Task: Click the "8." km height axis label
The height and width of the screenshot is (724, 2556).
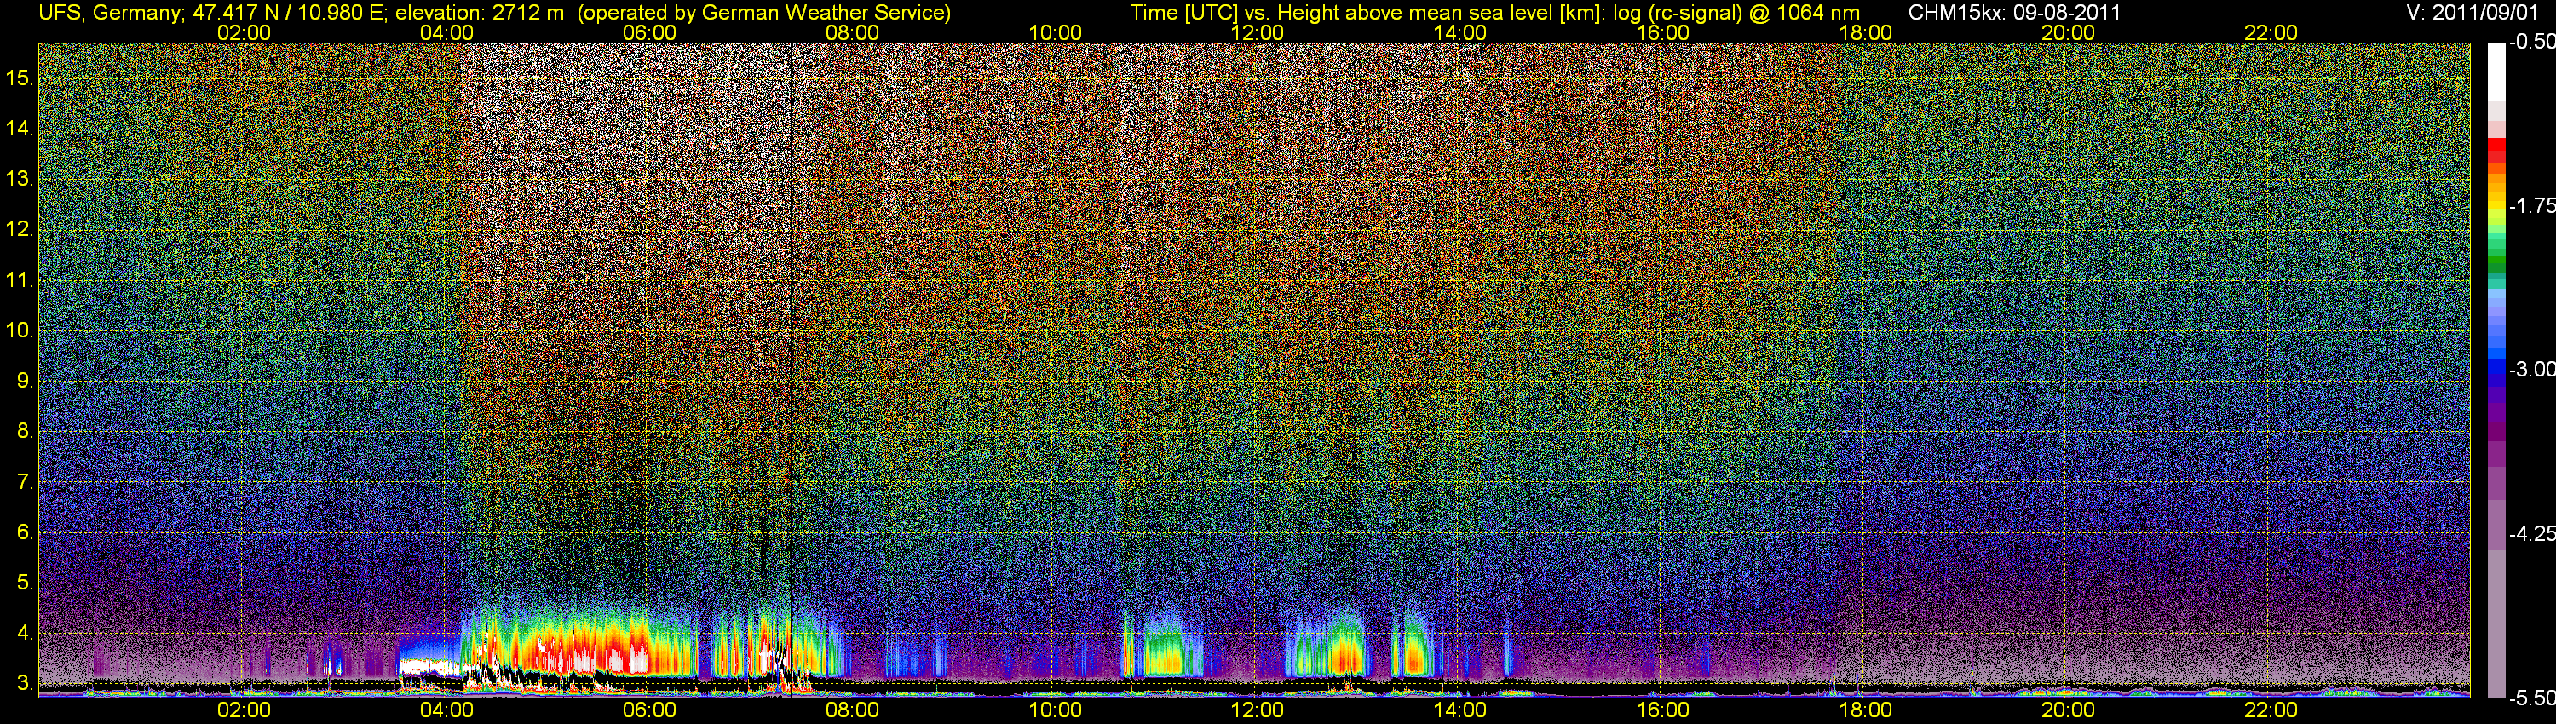Action: tap(26, 432)
